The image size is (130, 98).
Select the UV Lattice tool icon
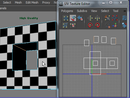pyautogui.click(x=66, y=18)
